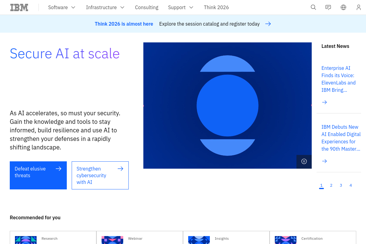Image resolution: width=366 pixels, height=244 pixels.
Task: Open the user profile icon
Action: 359,7
